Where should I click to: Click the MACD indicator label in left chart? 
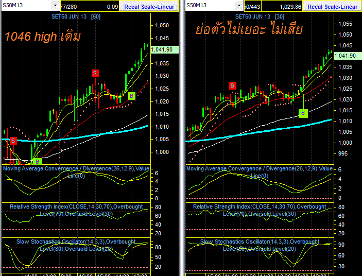click(76, 172)
